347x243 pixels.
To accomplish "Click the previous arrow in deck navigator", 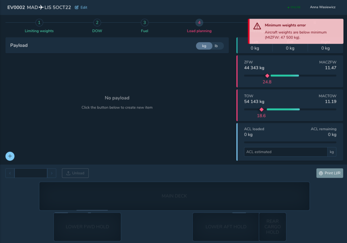I will pos(10,173).
